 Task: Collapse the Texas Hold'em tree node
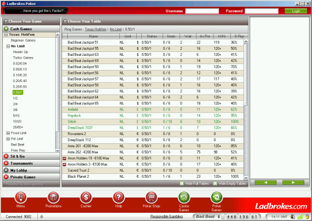click(x=6, y=34)
